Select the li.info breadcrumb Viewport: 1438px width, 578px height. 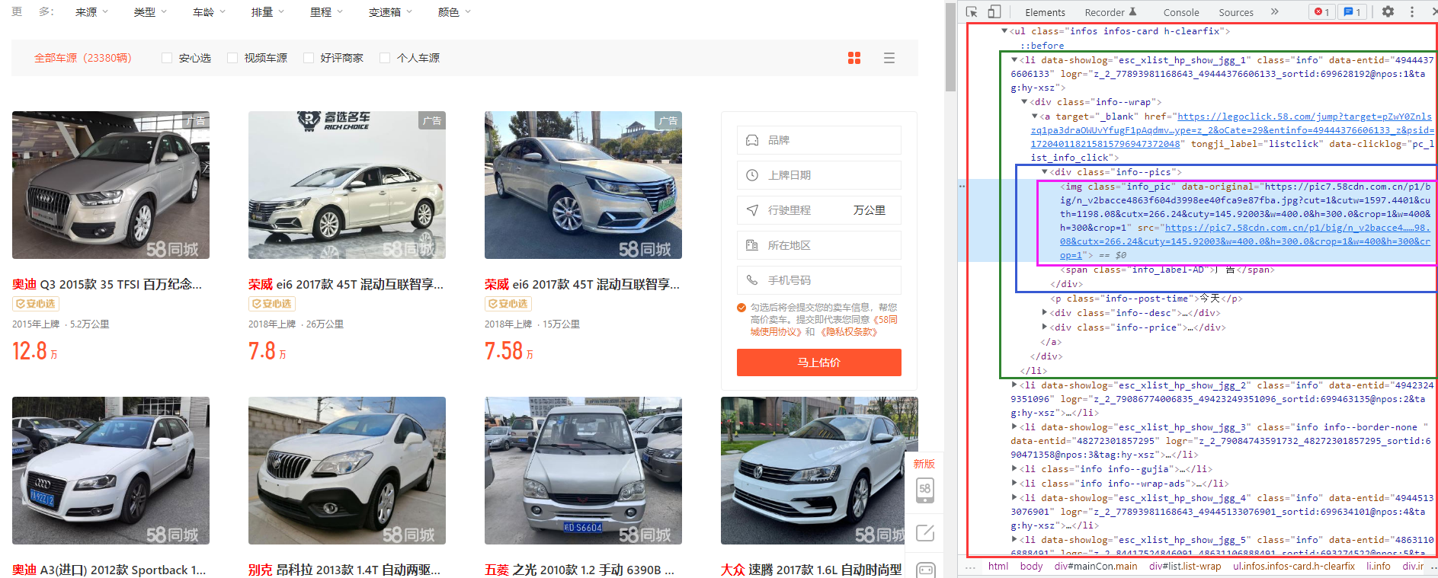[x=1378, y=567]
